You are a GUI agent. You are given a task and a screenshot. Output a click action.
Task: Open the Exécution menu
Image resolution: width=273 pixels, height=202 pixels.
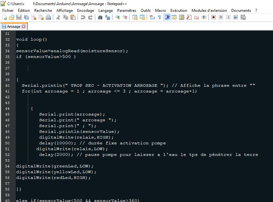coord(178,11)
